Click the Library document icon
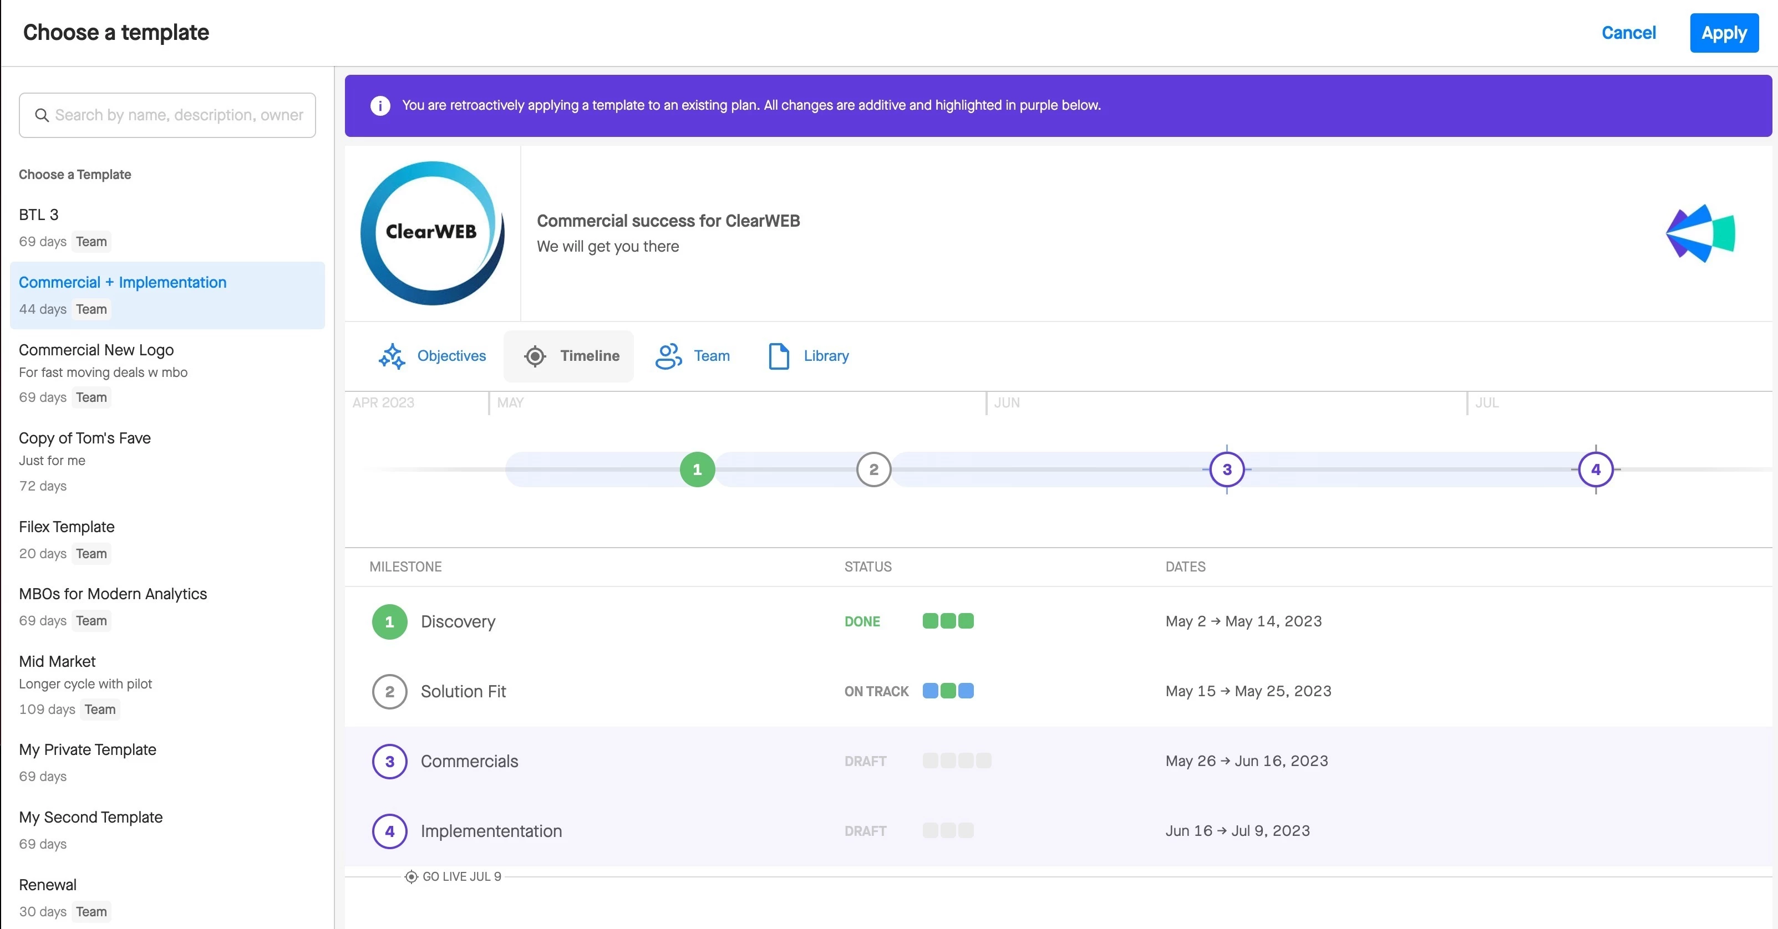The height and width of the screenshot is (929, 1778). pos(779,356)
